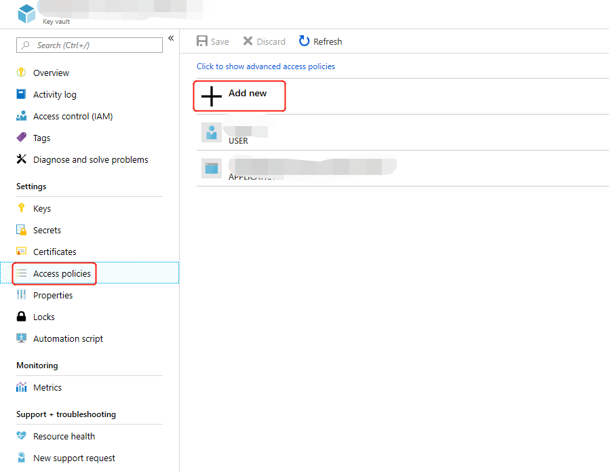
Task: Click the purple Tags icon
Action: click(21, 137)
